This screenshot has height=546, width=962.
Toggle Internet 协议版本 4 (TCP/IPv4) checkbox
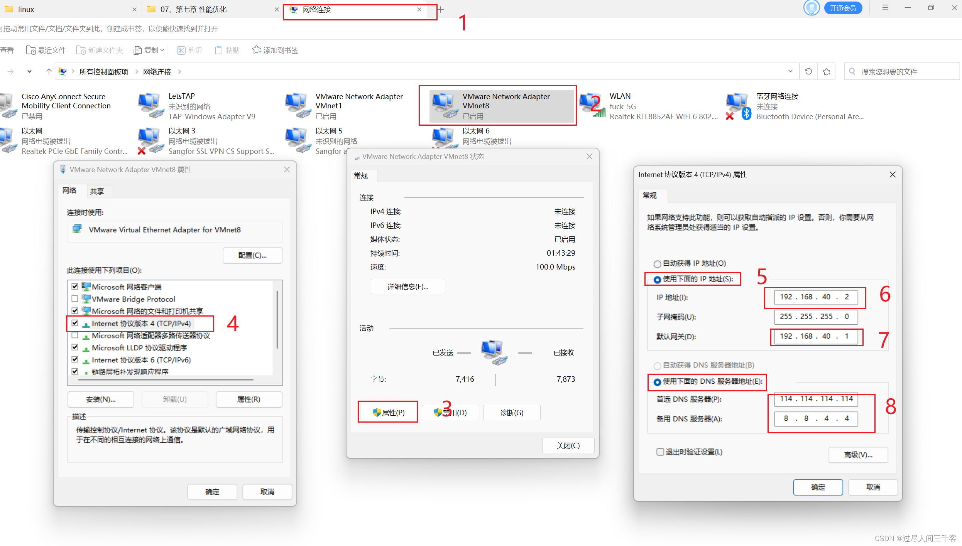click(75, 323)
